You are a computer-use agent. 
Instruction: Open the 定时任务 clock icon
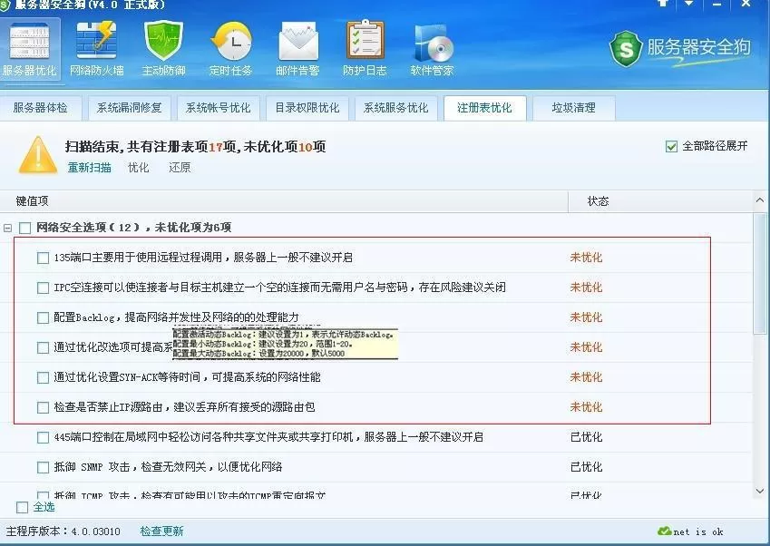pos(230,49)
